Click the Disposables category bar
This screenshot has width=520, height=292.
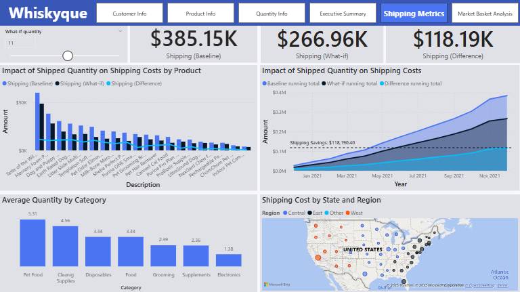click(97, 251)
